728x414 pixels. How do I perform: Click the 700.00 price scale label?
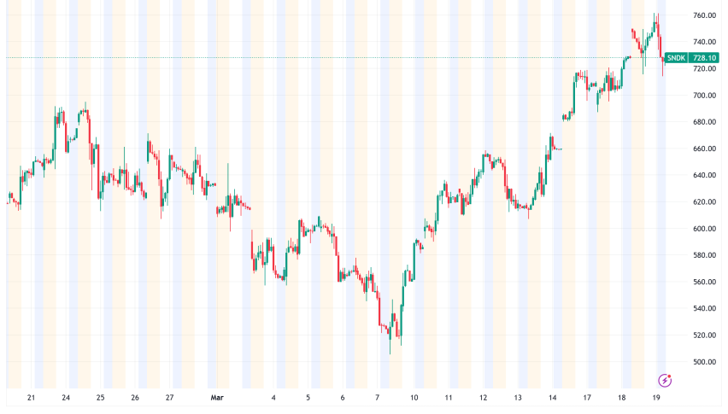point(704,96)
